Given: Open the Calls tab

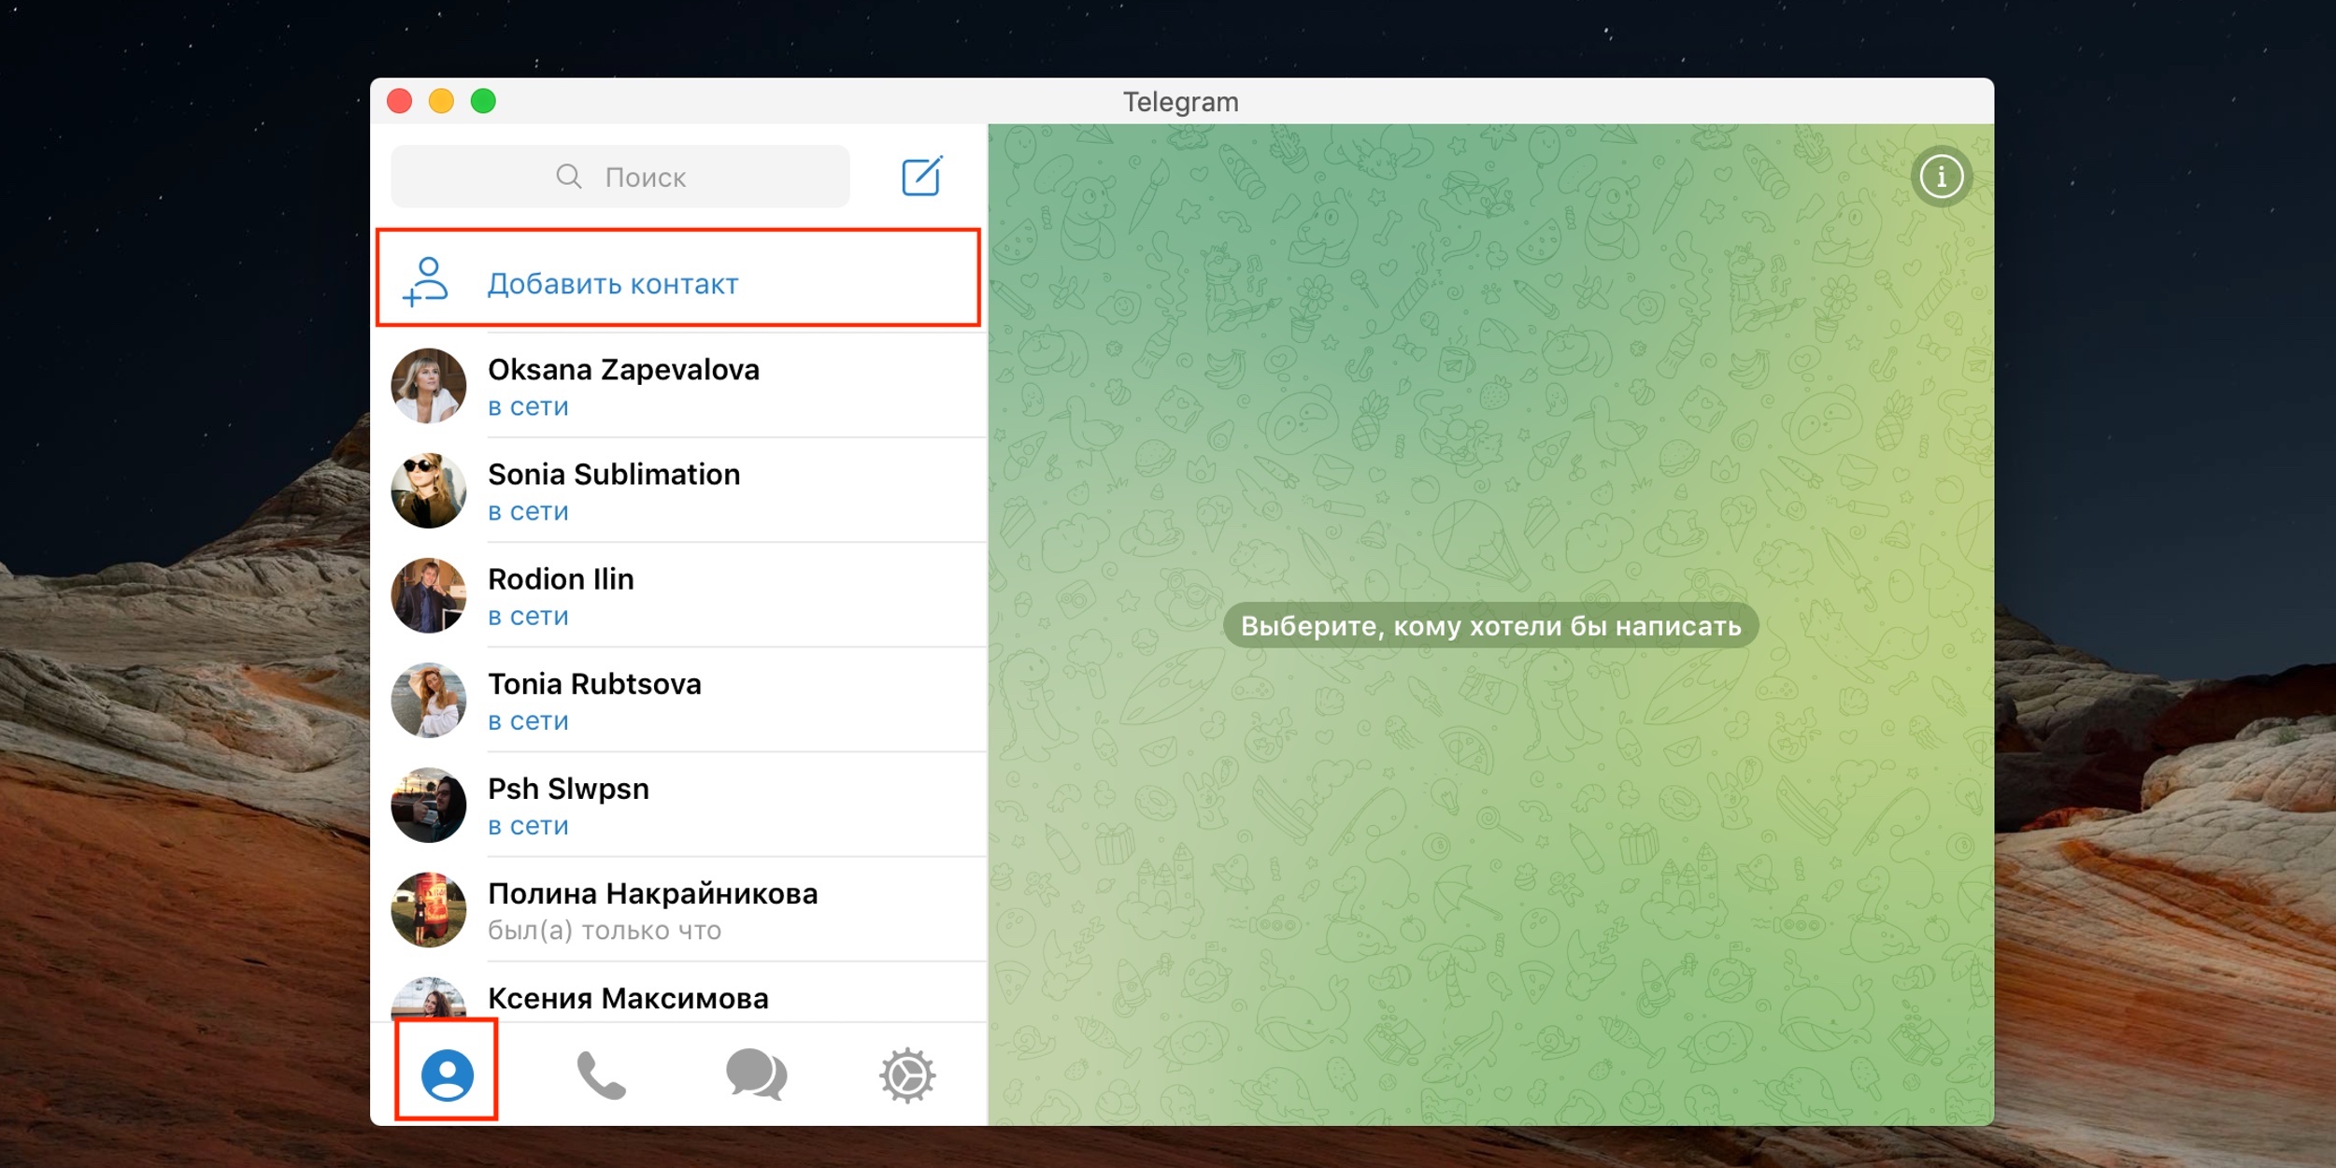Looking at the screenshot, I should (x=601, y=1075).
